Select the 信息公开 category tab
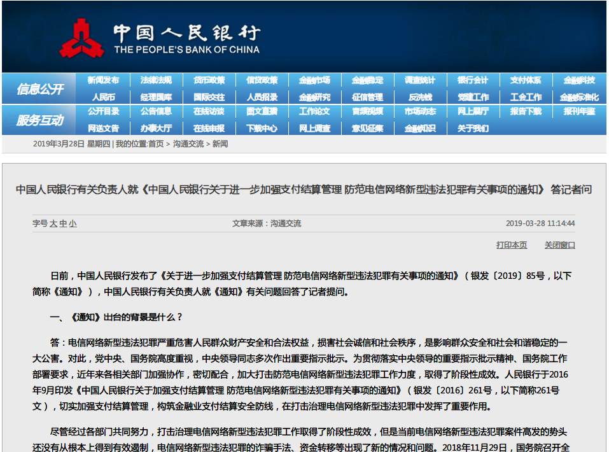Screen dimensions: 609x452 pyautogui.click(x=40, y=89)
